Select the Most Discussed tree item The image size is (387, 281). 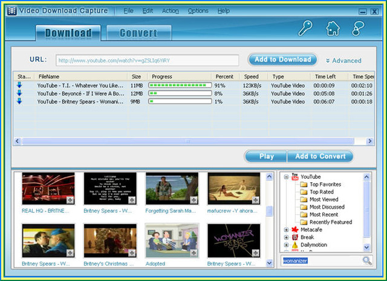327,207
